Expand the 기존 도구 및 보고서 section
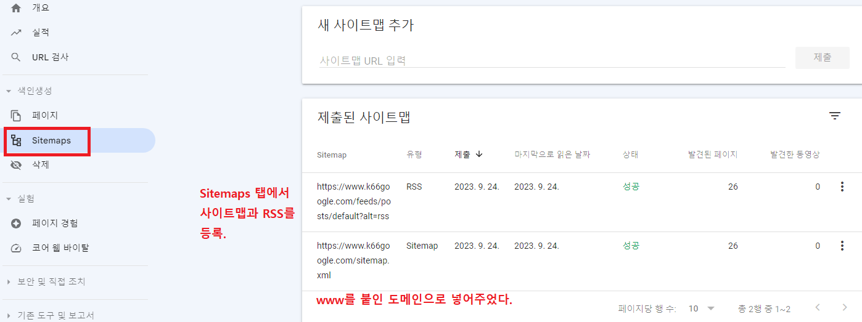This screenshot has height=322, width=862. [x=9, y=315]
